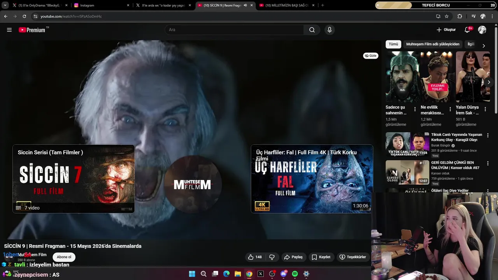Hide end screen cards with Gizle
Image resolution: width=498 pixels, height=280 pixels.
(x=370, y=56)
